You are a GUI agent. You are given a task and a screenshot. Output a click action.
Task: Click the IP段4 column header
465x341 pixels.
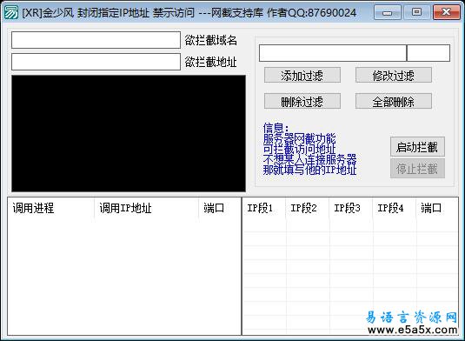click(x=395, y=208)
